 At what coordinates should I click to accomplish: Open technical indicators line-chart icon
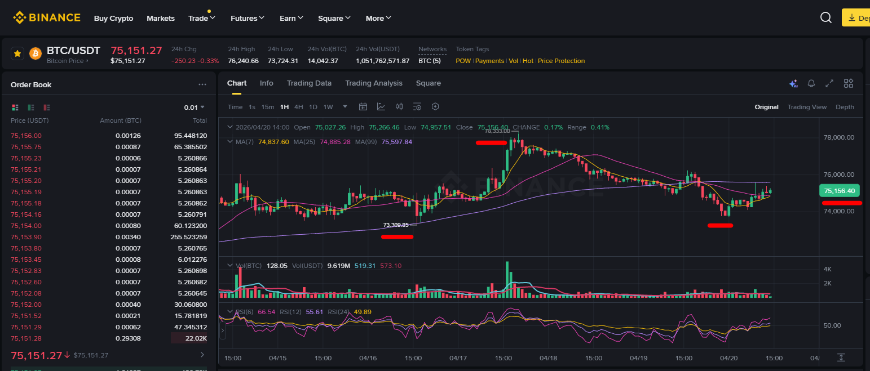point(381,107)
